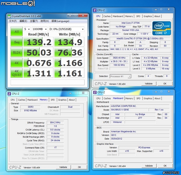
Task: Close the CPU-Z CPU window
Action: pyautogui.click(x=169, y=9)
